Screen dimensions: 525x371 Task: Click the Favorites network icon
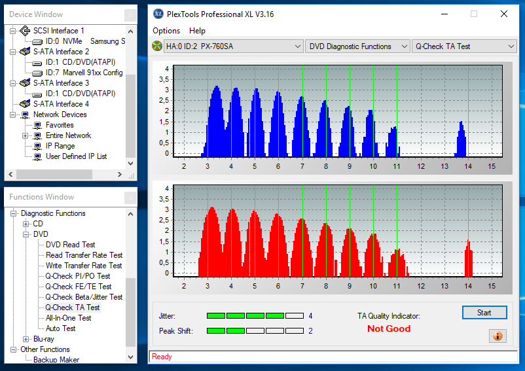[37, 126]
